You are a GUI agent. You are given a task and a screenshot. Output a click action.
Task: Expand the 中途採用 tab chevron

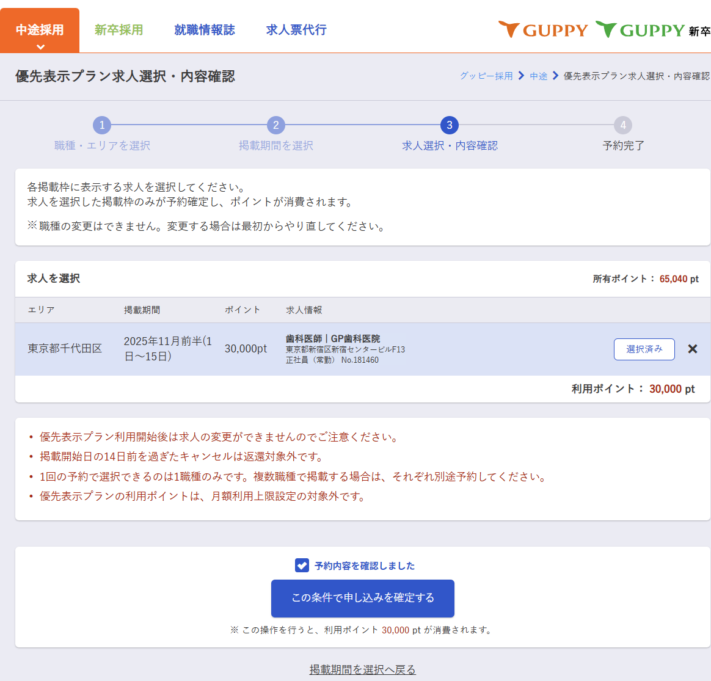point(40,46)
